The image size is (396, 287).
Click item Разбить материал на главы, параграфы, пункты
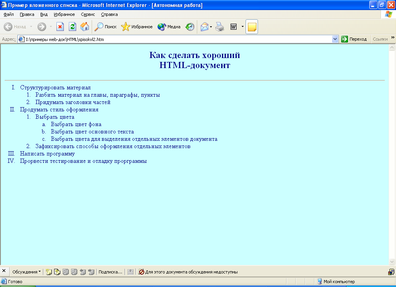pyautogui.click(x=97, y=95)
